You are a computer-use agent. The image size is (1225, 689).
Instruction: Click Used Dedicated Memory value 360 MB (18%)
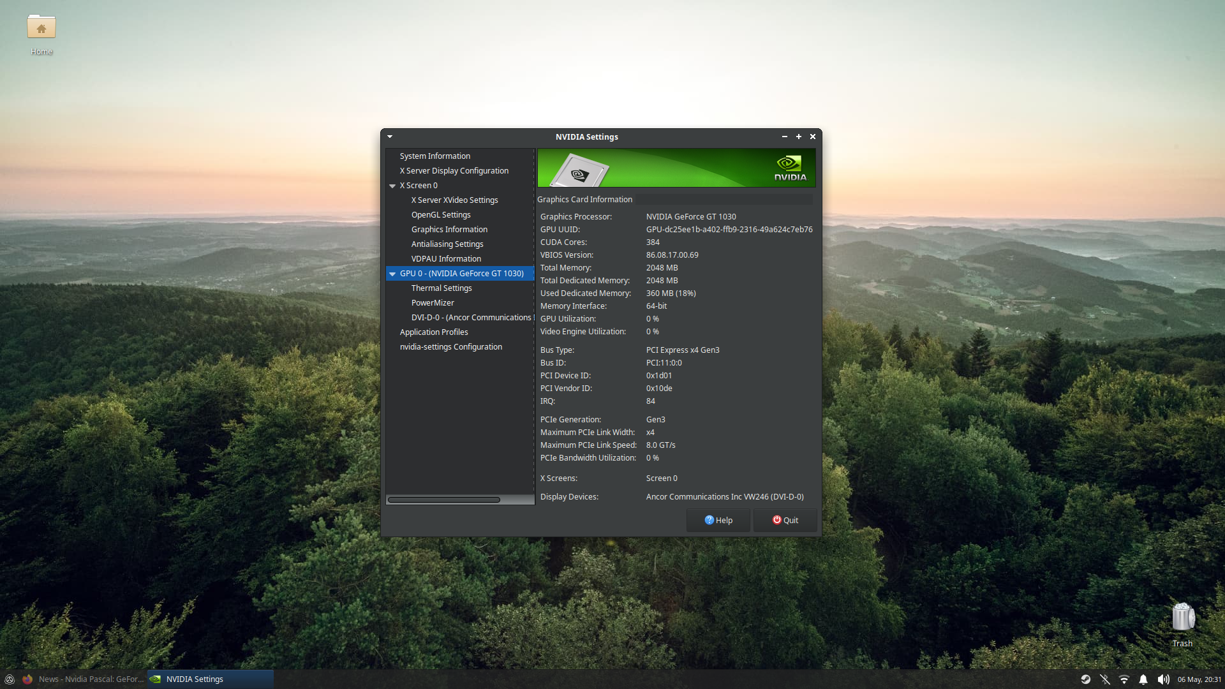(671, 293)
